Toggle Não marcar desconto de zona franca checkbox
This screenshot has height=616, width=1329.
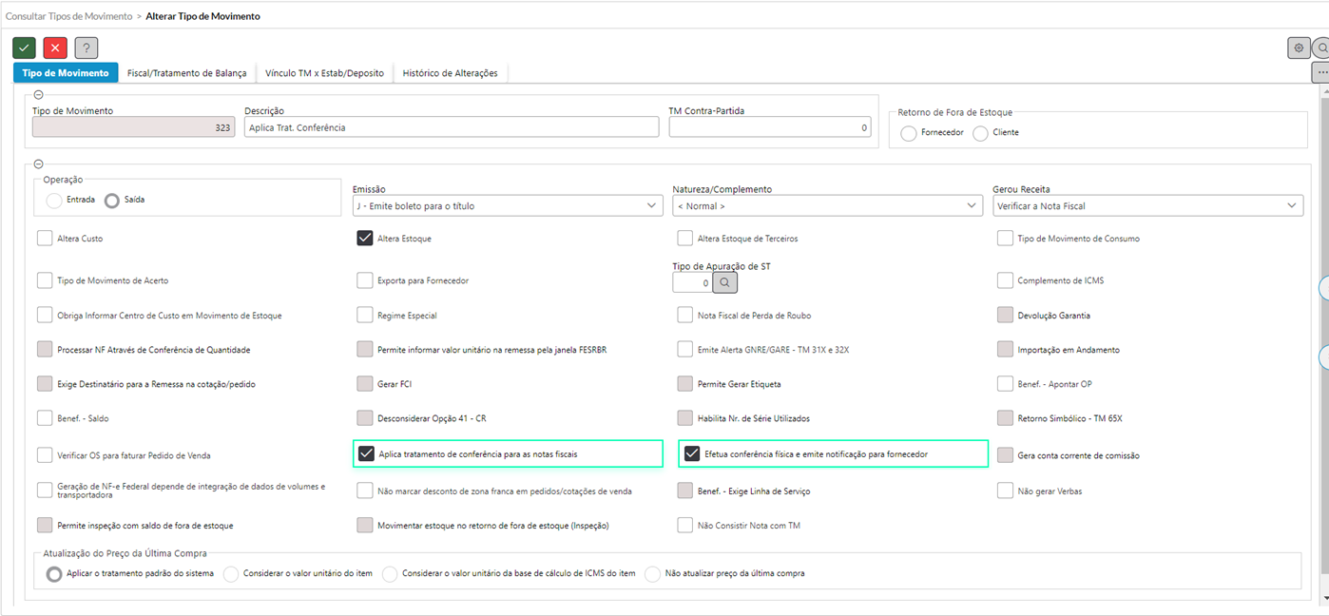point(365,491)
